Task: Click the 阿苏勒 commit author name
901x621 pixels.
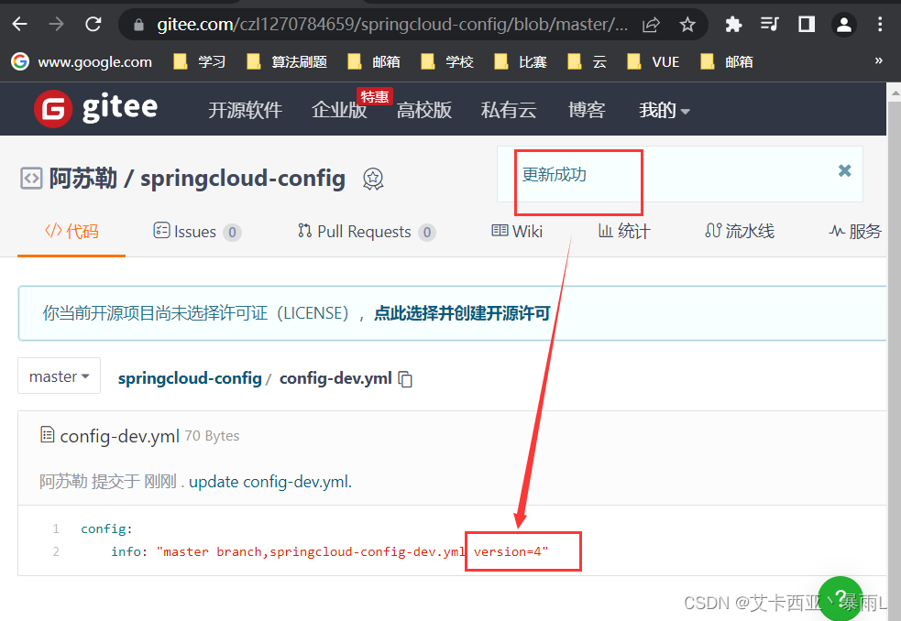Action: [63, 482]
